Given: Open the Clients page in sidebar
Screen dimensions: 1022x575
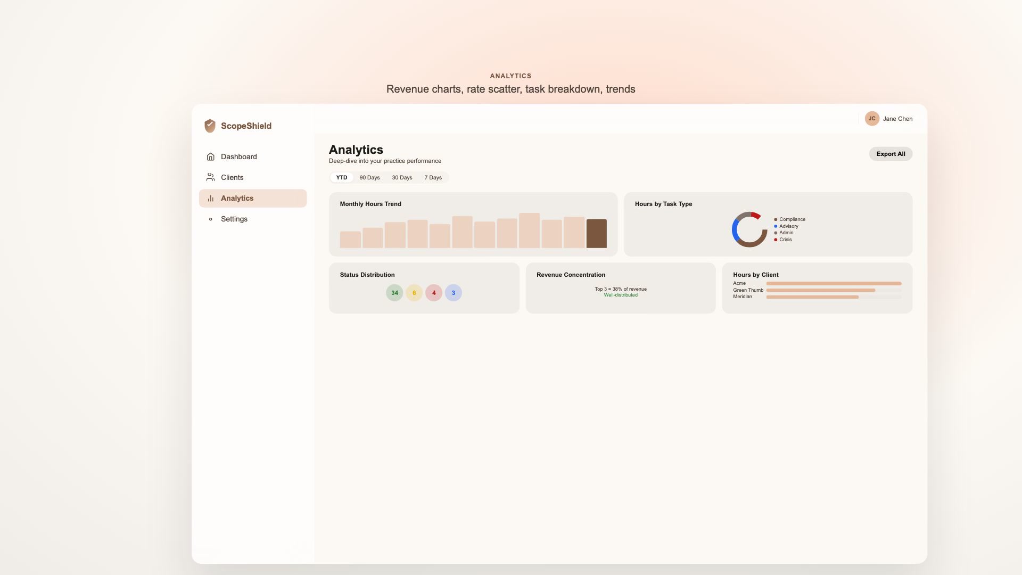Looking at the screenshot, I should point(232,177).
